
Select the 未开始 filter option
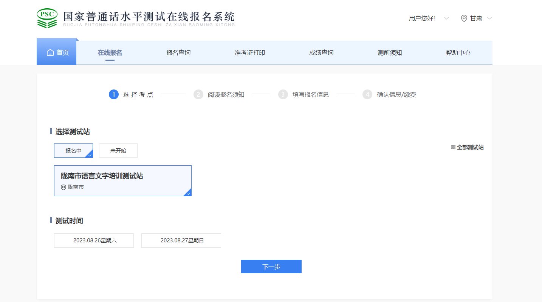pyautogui.click(x=118, y=151)
